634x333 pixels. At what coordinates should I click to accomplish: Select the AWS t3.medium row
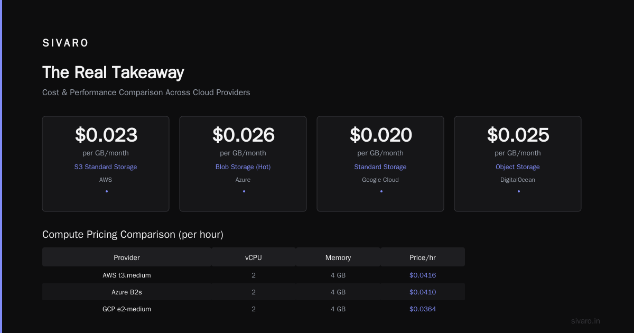254,275
